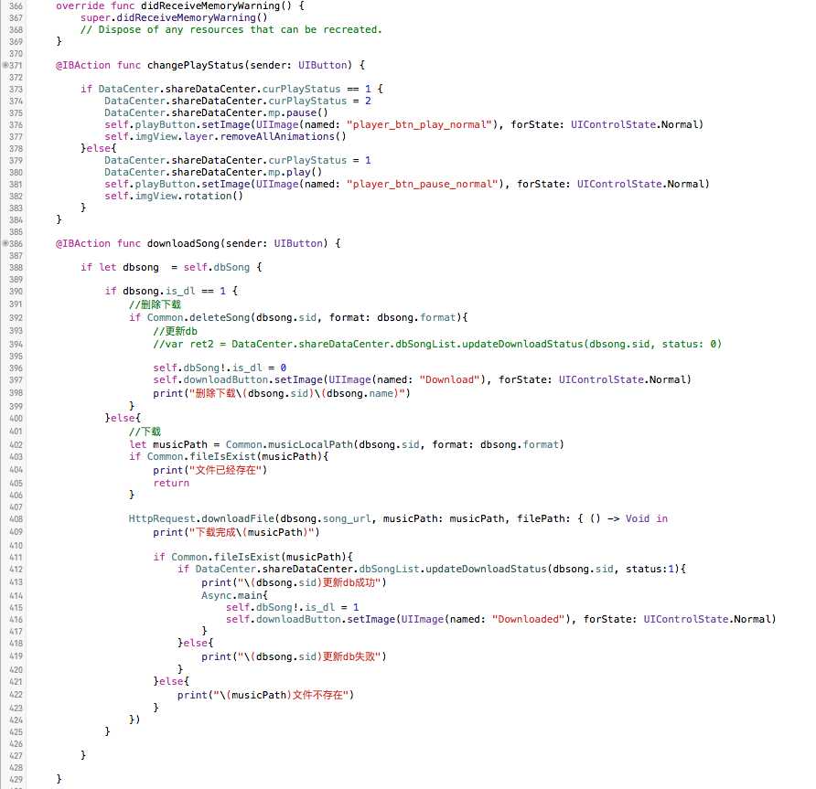Screen dimensions: 816x789
Task: Click line number 366 in the gutter
Action: click(x=16, y=6)
